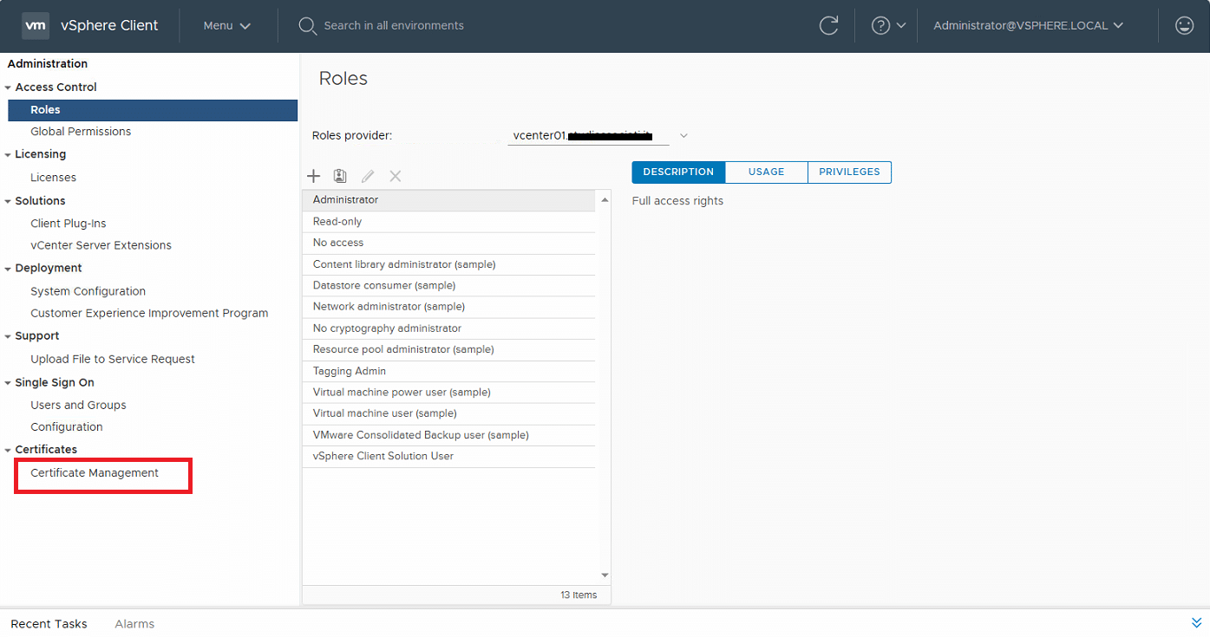Image resolution: width=1210 pixels, height=637 pixels.
Task: Open Upload File to Service Request
Action: click(113, 359)
